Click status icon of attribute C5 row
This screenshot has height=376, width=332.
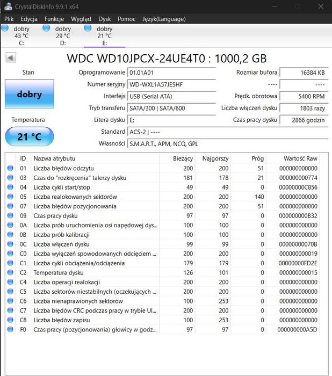click(10, 291)
